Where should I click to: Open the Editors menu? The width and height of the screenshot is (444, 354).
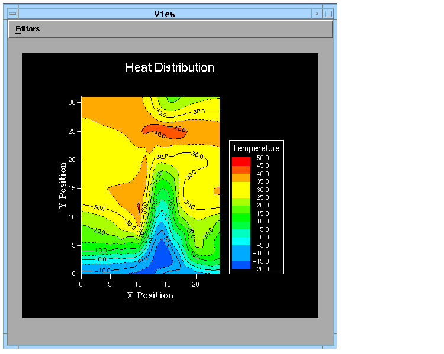coord(28,29)
